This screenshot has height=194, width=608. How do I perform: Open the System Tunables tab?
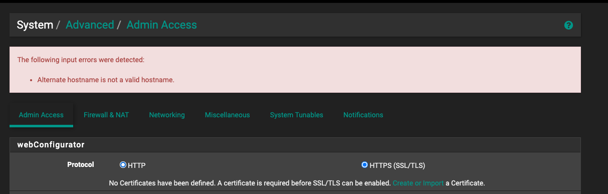297,115
